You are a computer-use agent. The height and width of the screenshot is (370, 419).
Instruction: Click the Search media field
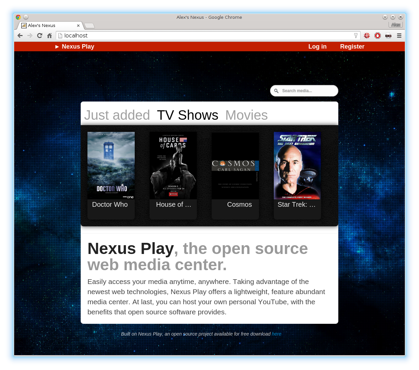pos(304,91)
